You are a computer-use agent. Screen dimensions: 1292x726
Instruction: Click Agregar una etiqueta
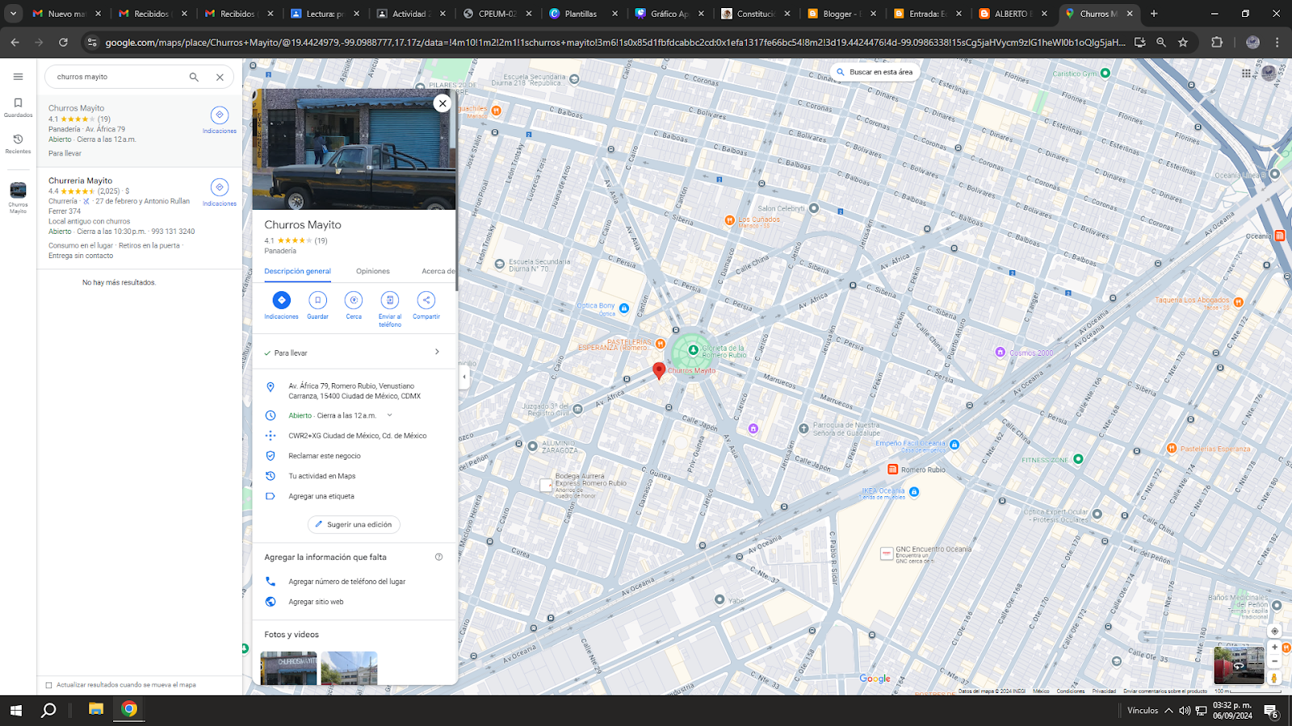[354, 496]
